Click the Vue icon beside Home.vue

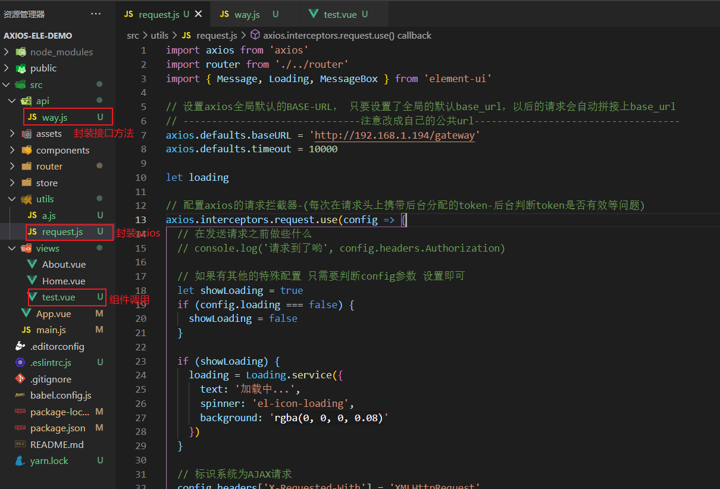[x=32, y=281]
